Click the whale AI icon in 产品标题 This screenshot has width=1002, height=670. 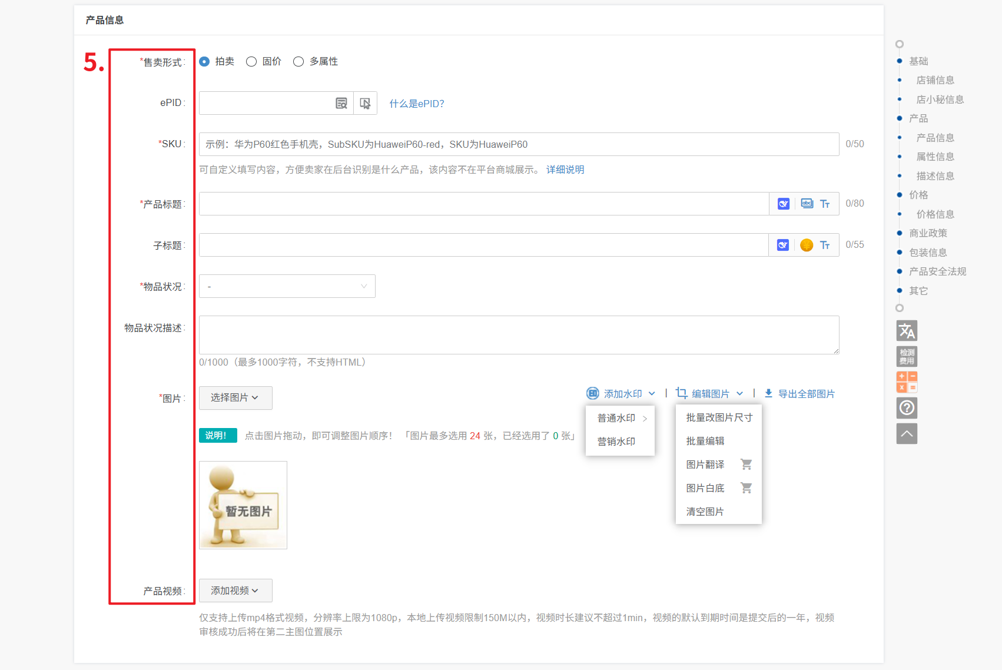pos(783,204)
